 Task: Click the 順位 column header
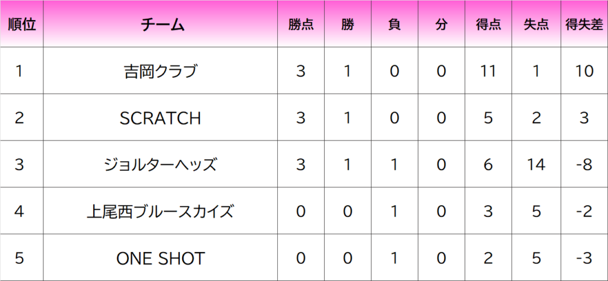pyautogui.click(x=22, y=24)
